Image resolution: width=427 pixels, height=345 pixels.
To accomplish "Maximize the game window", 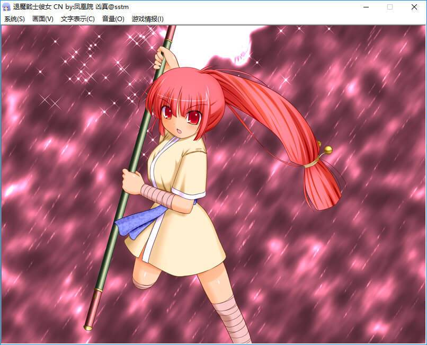I will click(x=390, y=7).
